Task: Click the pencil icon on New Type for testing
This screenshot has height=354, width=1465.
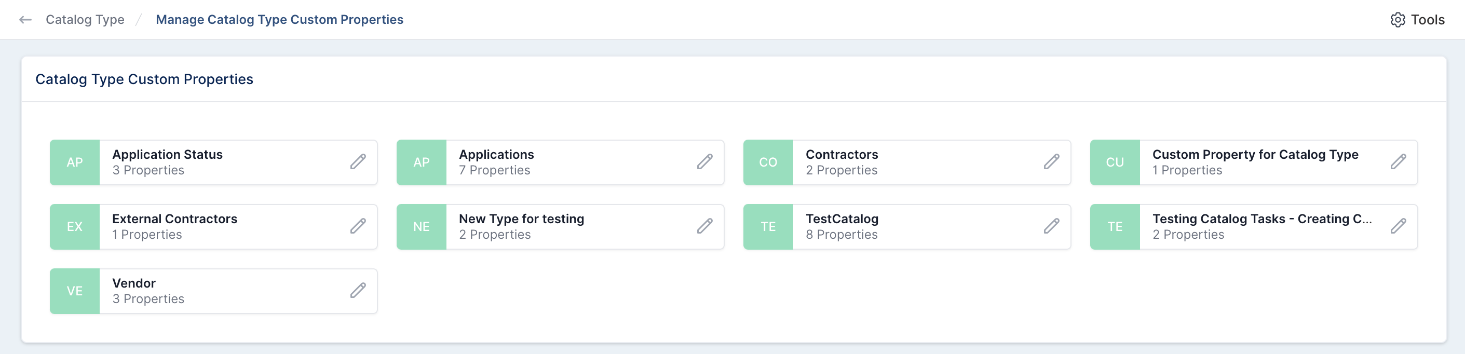Action: [704, 226]
